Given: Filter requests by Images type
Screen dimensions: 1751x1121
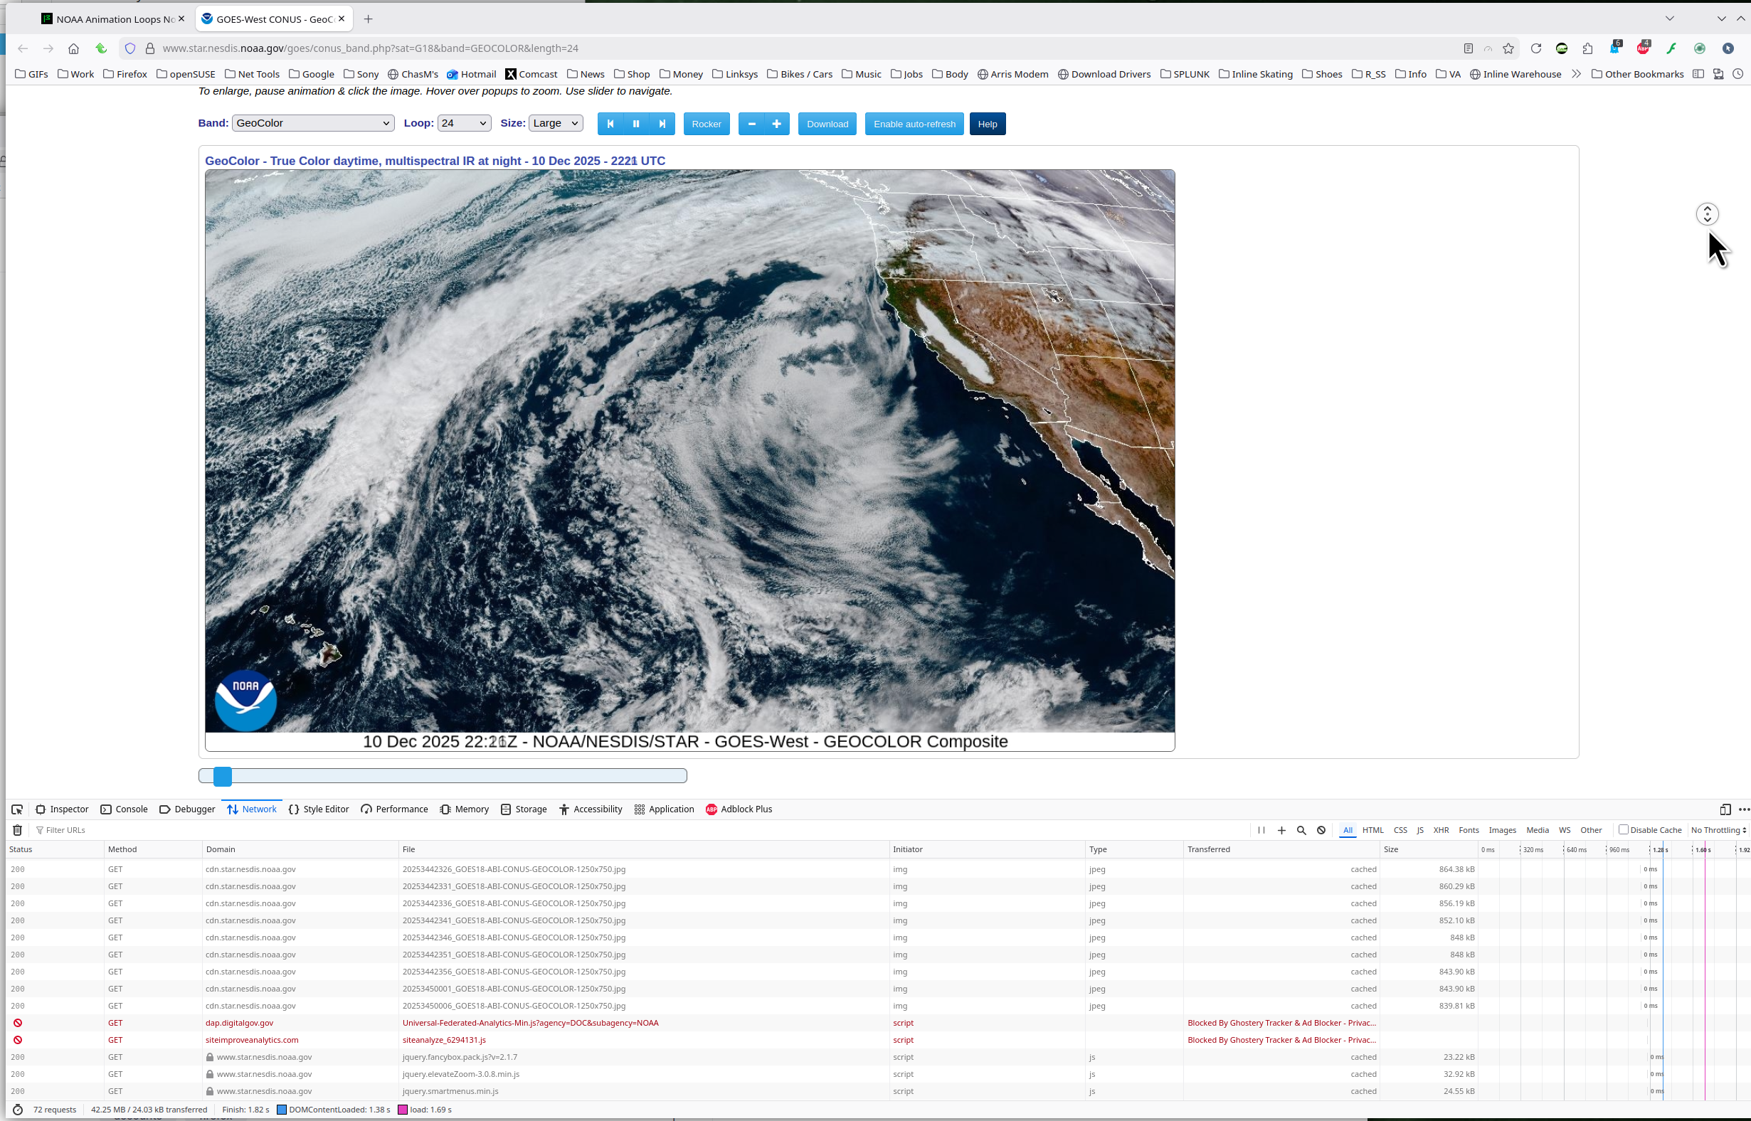Looking at the screenshot, I should [1501, 830].
